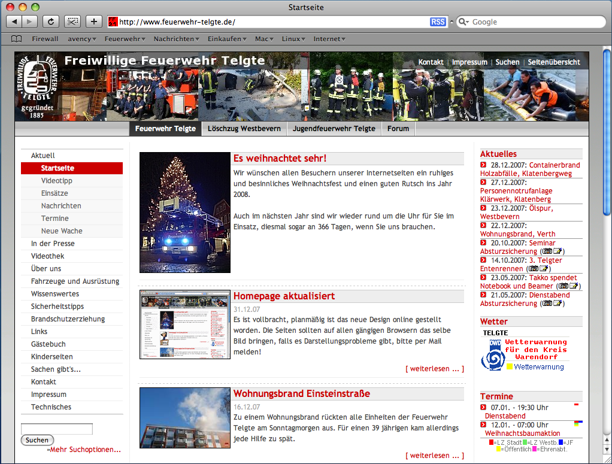
Task: Click the sidebar search text field
Action: (57, 429)
